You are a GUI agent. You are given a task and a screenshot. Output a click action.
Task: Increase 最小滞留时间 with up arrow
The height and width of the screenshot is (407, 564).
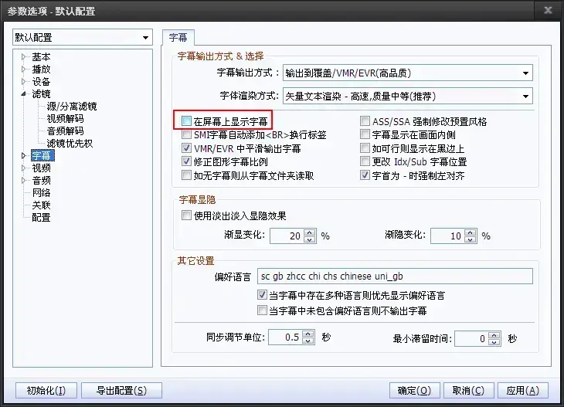(494, 335)
